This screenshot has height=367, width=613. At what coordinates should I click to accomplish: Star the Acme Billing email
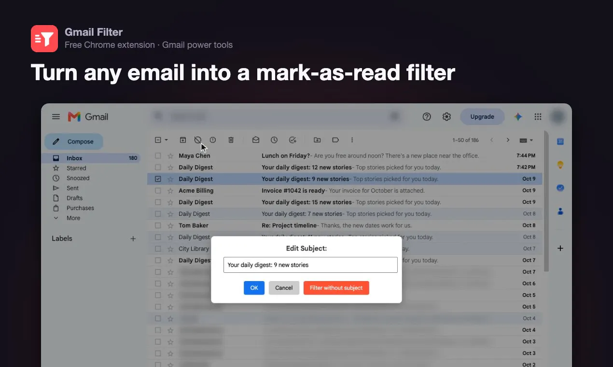[x=170, y=191]
